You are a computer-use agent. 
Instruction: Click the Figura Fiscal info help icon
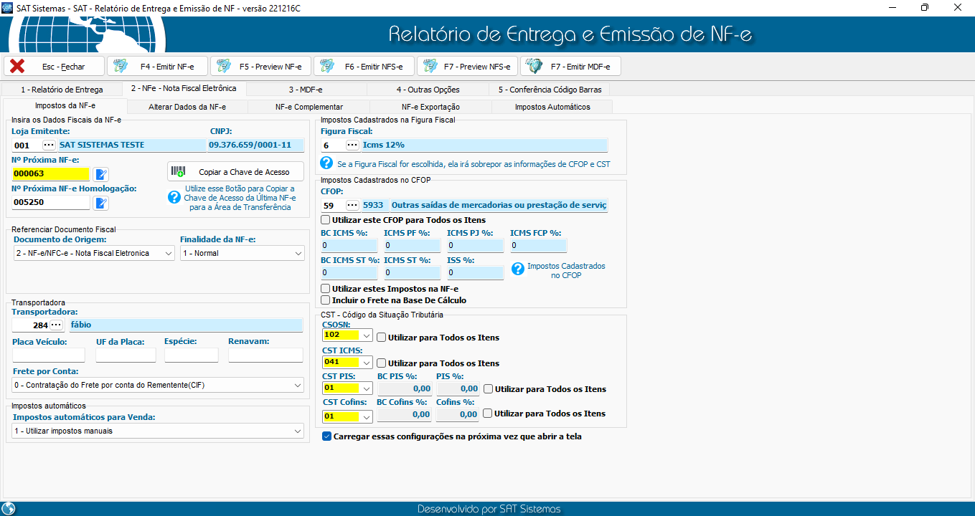(326, 163)
